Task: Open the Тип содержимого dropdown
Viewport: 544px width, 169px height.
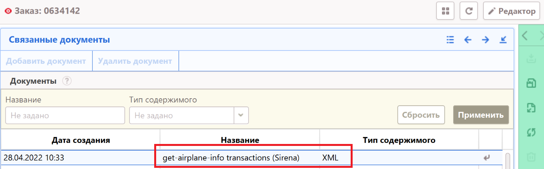Action: [x=241, y=115]
